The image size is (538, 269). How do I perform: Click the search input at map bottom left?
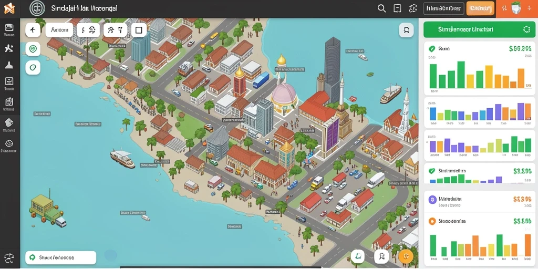61,257
